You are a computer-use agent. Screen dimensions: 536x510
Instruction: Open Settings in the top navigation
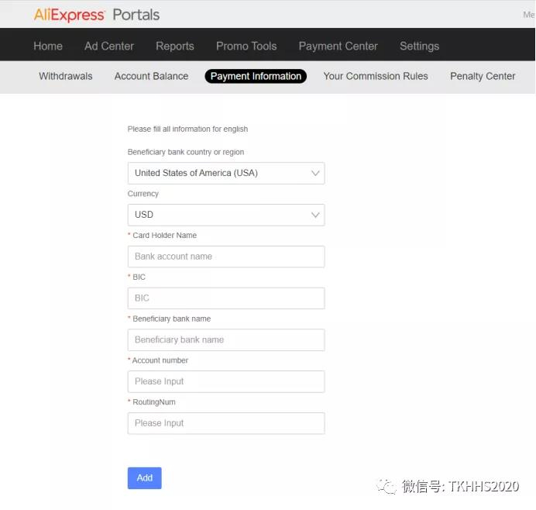(420, 46)
